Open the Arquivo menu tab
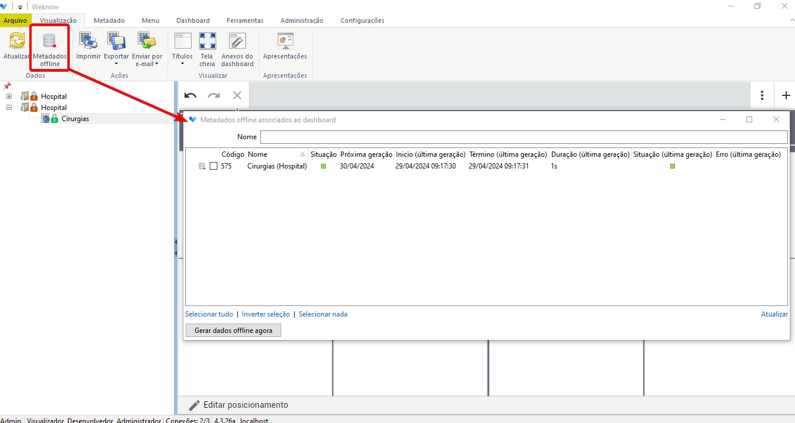The height and width of the screenshot is (423, 795). coord(15,20)
